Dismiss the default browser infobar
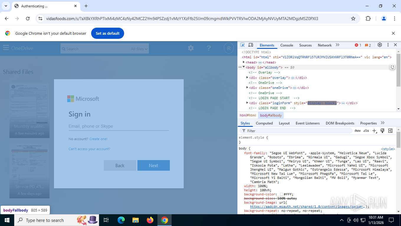401x226 pixels. tap(393, 33)
